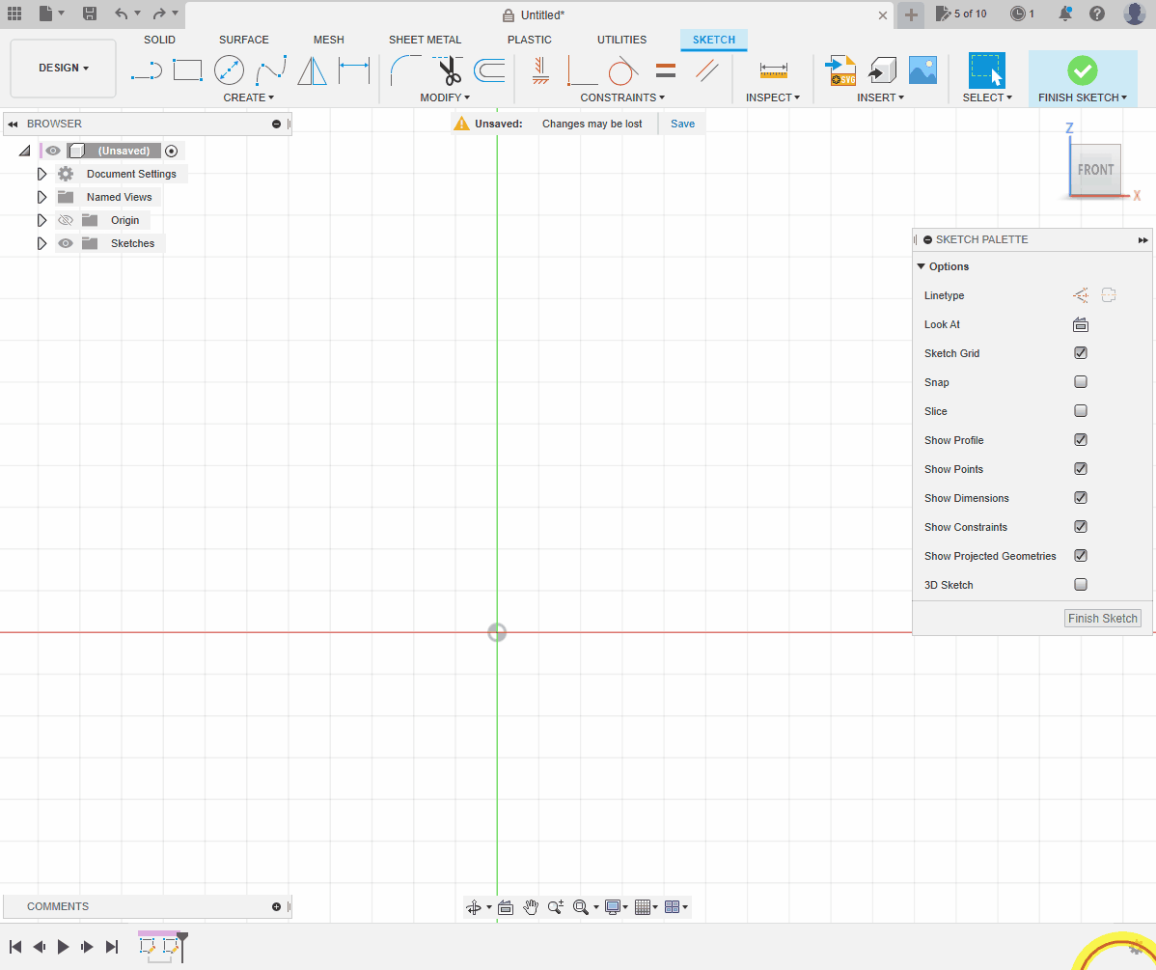1156x970 pixels.
Task: Click the Finish Sketch palette button
Action: [1102, 619]
